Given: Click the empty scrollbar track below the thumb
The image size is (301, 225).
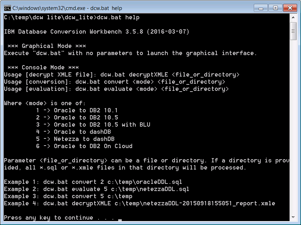Looking at the screenshot, I should point(294,125).
